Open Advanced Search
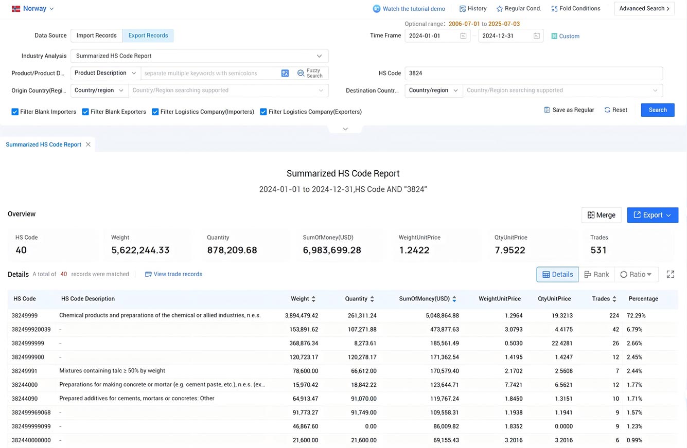 click(644, 9)
